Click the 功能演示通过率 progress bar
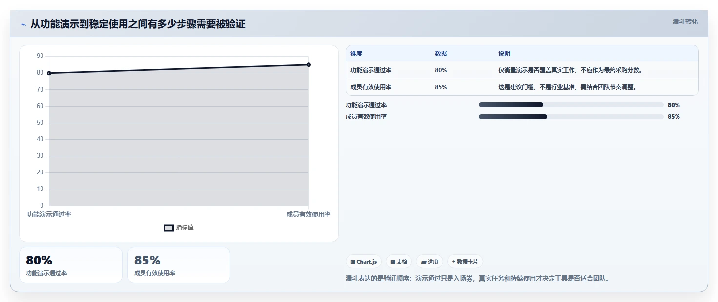Viewport: 718px width, 302px height. tap(571, 105)
